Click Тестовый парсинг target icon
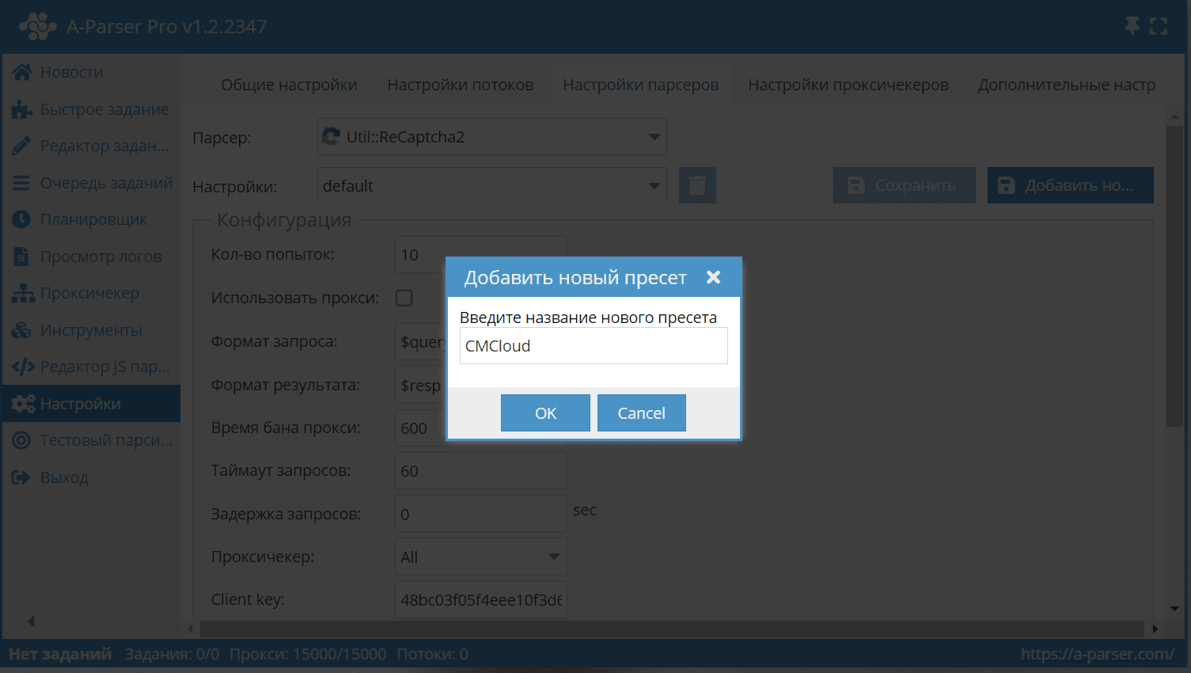The image size is (1191, 673). 21,440
